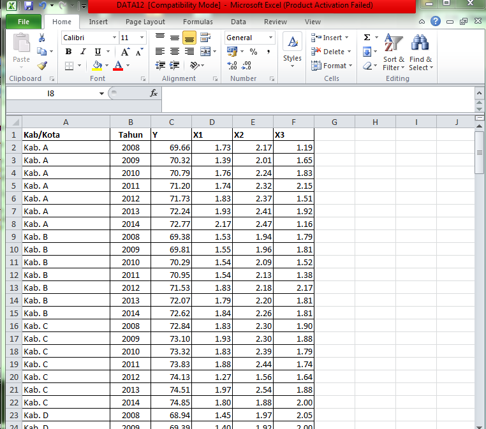Apply Comma Style format

[268, 52]
